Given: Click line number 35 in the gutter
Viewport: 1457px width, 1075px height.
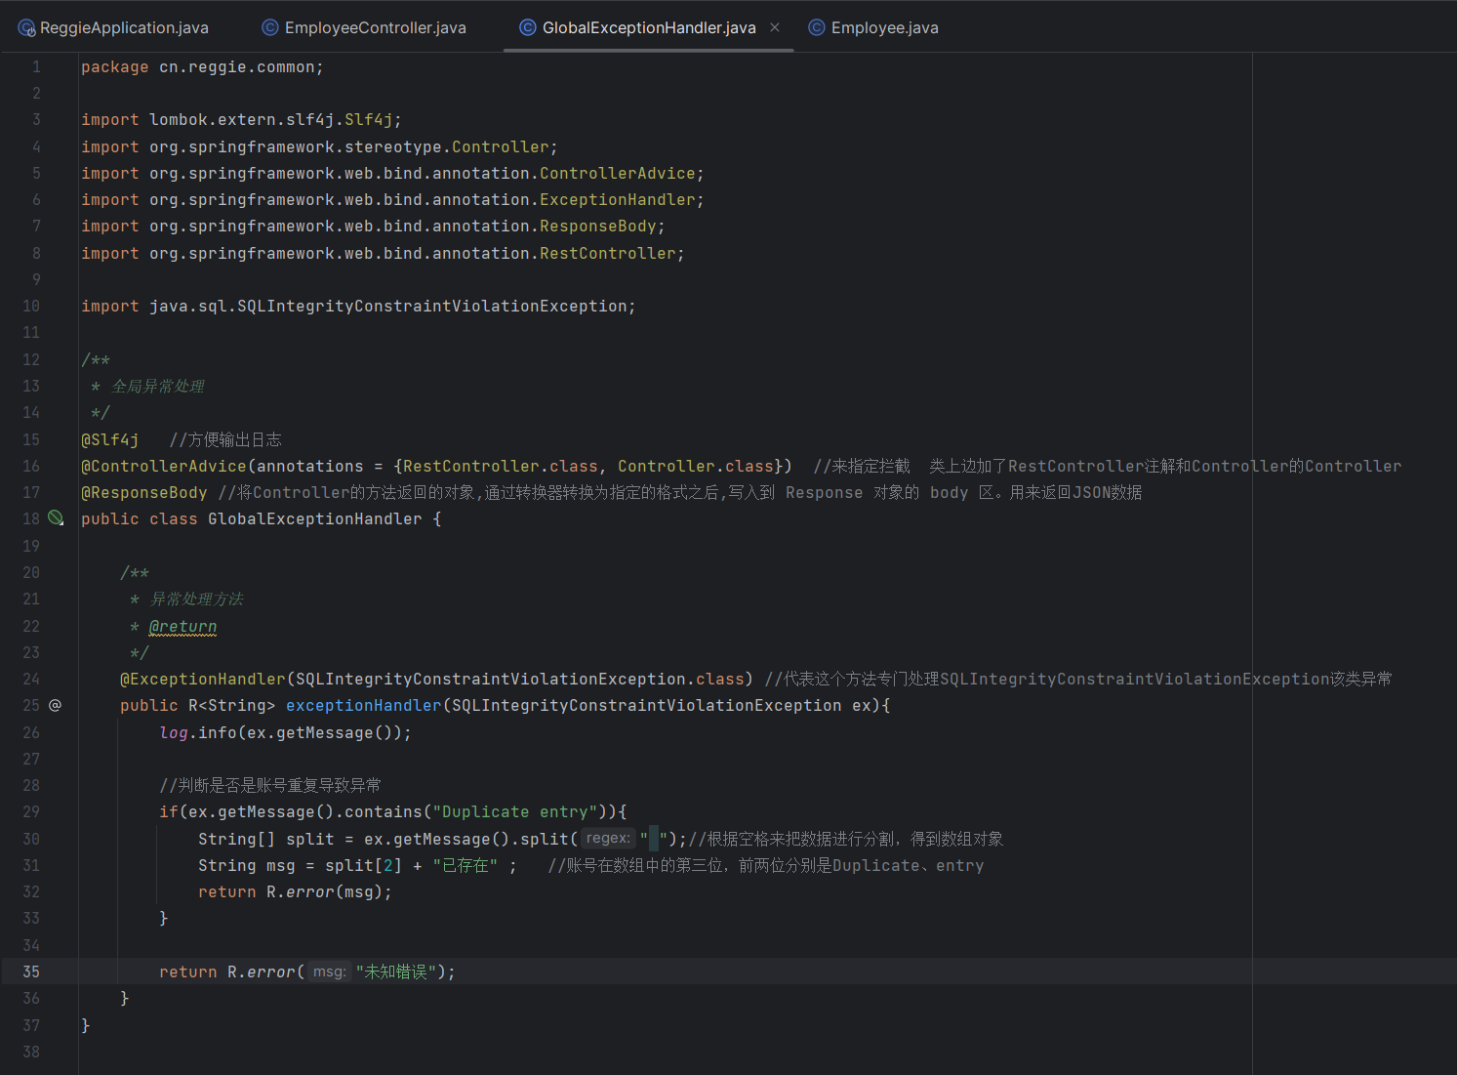Looking at the screenshot, I should [x=31, y=972].
